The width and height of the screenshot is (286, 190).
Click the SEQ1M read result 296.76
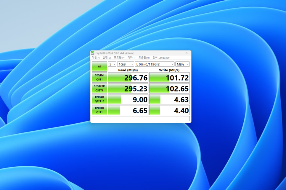[x=128, y=78]
